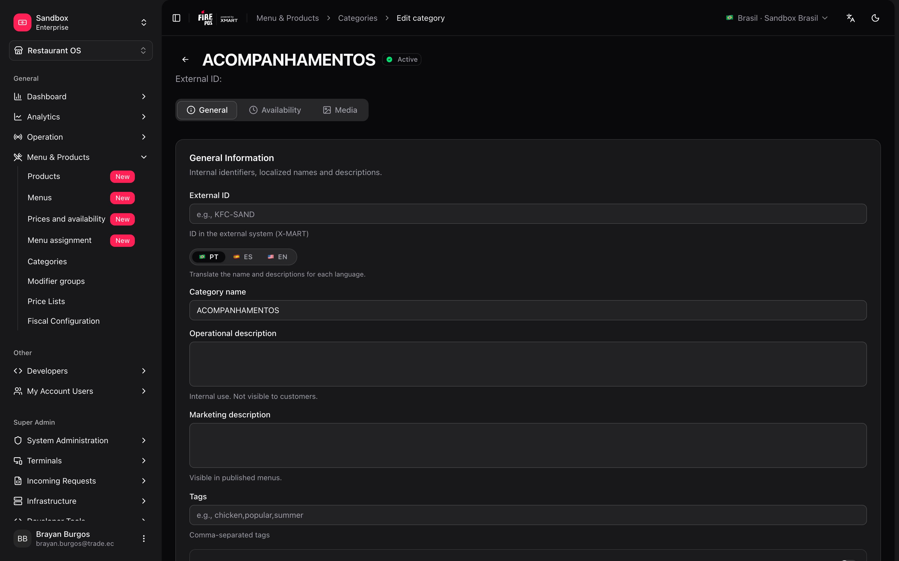Image resolution: width=899 pixels, height=561 pixels.
Task: Select the General tab
Action: pyautogui.click(x=207, y=110)
